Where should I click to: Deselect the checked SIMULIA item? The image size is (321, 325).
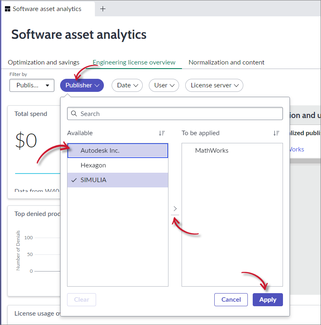coord(118,180)
